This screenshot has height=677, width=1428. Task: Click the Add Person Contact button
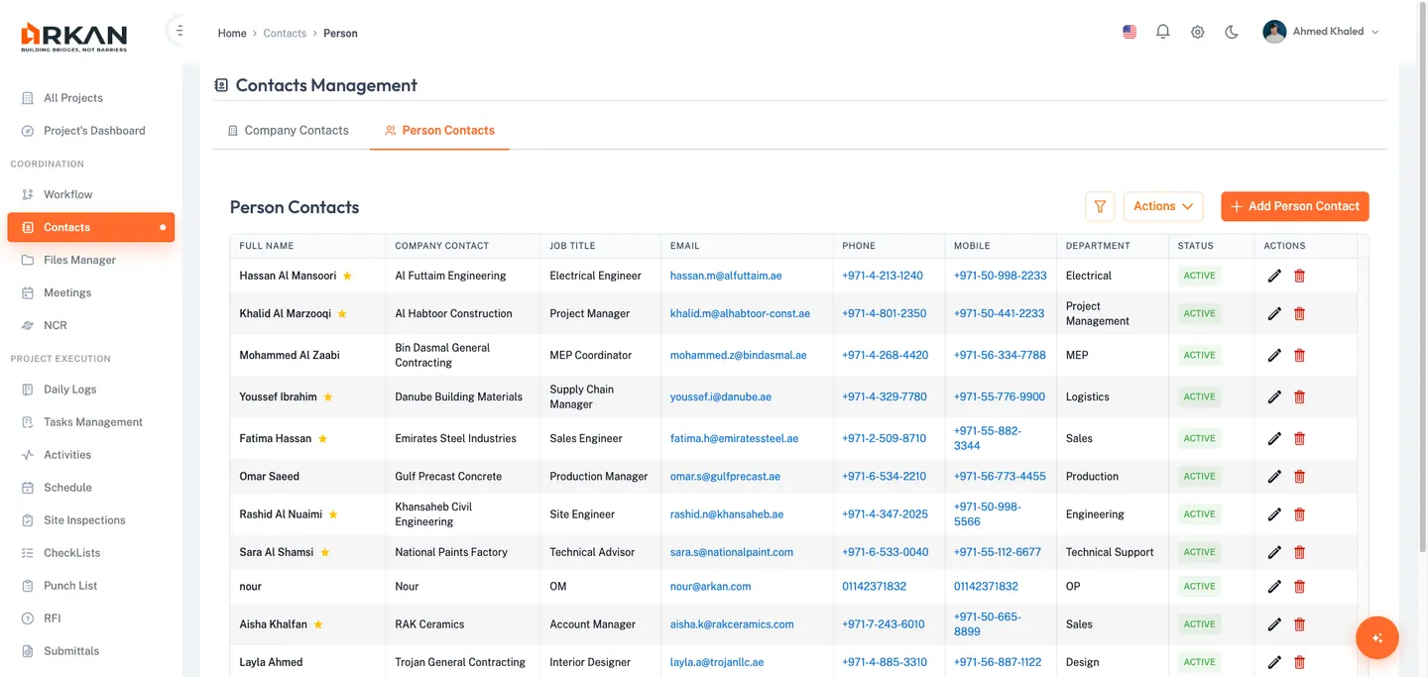click(1294, 206)
